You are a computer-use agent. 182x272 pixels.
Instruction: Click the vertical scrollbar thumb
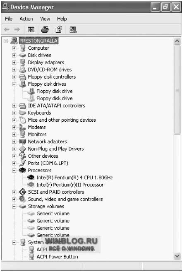coord(177,90)
